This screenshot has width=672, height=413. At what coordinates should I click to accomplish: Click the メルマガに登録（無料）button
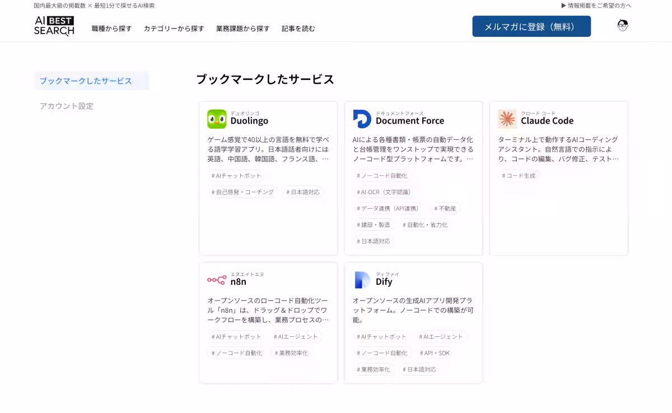coord(531,26)
